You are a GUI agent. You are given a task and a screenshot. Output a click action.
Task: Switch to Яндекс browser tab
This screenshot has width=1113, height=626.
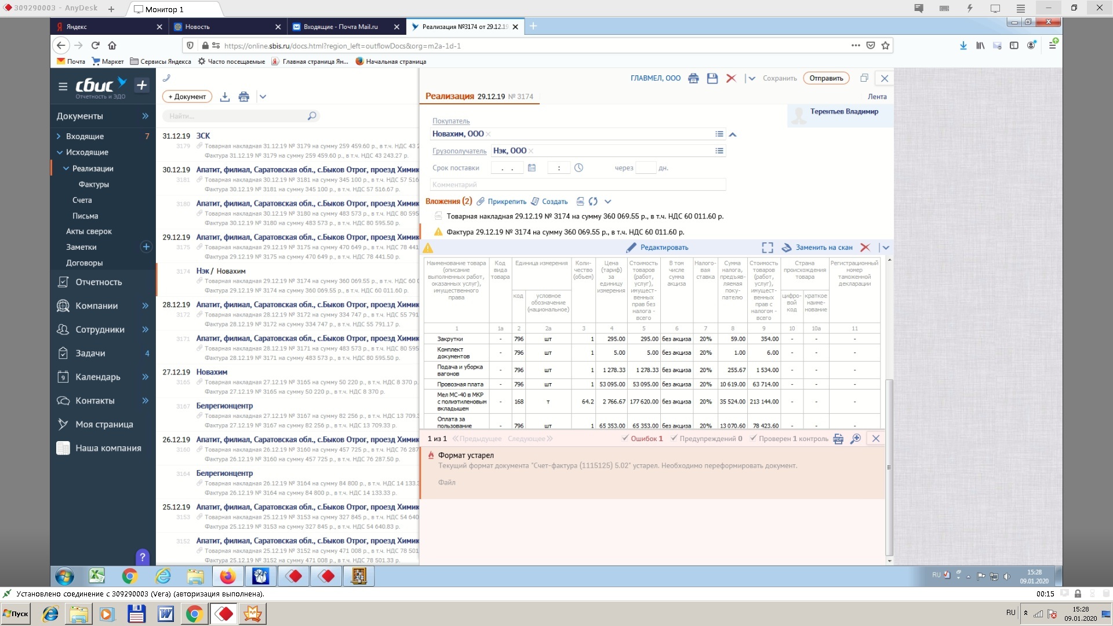pos(109,27)
